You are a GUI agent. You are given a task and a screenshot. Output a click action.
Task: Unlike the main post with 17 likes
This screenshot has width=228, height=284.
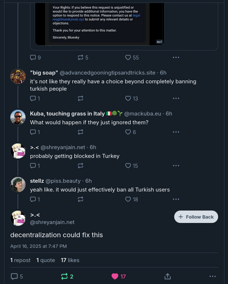point(115,276)
